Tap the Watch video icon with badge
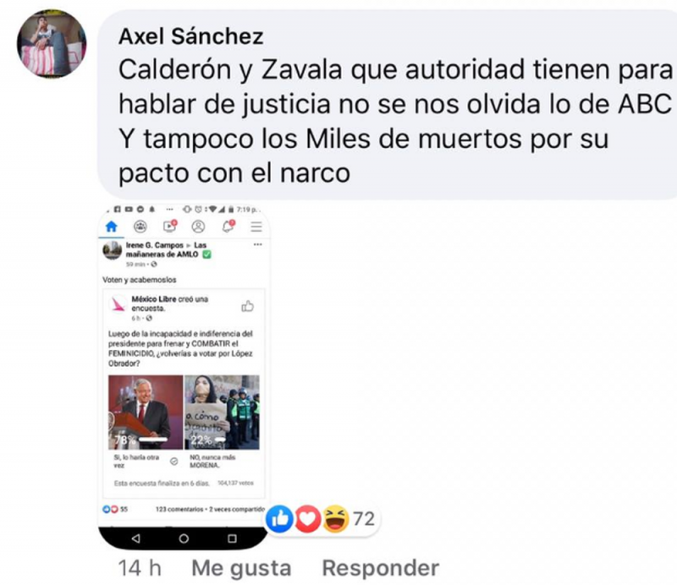The image size is (677, 585). (170, 226)
